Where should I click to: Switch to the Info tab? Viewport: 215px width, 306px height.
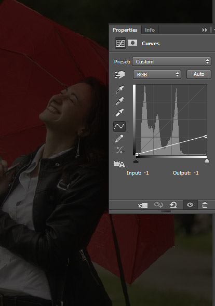[x=150, y=30]
